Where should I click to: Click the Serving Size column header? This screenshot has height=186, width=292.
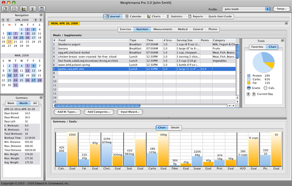tap(188, 40)
